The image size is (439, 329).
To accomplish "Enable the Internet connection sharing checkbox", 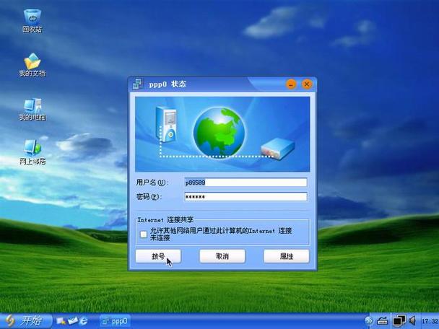I will point(144,234).
